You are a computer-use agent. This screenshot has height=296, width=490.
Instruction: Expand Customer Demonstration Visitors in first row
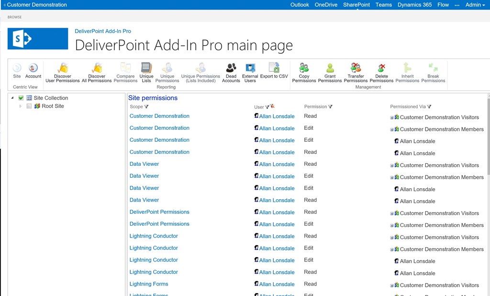click(391, 118)
